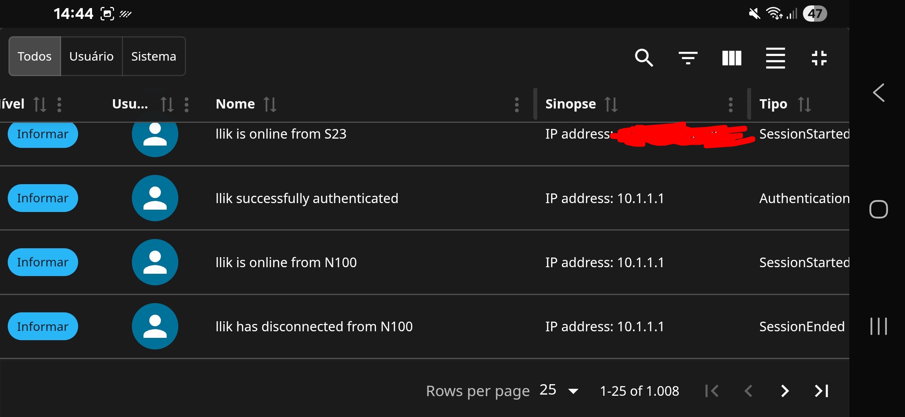Viewport: 905px width, 417px height.
Task: Exit fullscreen mode icon
Action: [819, 58]
